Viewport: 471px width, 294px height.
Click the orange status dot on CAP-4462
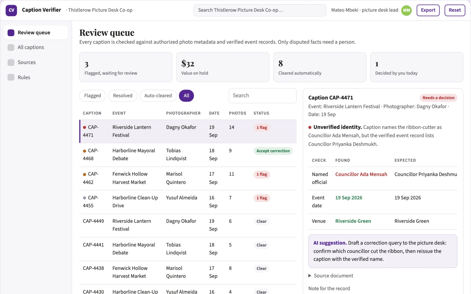pos(84,174)
